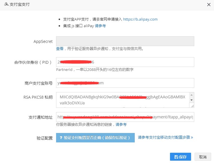The height and width of the screenshot is (163, 214).
Task: Click inside RSA PKCS8 私钥 textarea
Action: pos(122,100)
